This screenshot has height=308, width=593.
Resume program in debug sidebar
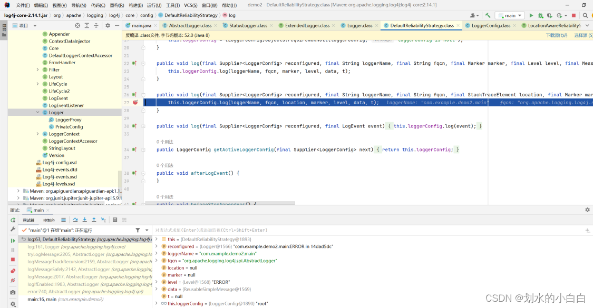click(x=13, y=241)
